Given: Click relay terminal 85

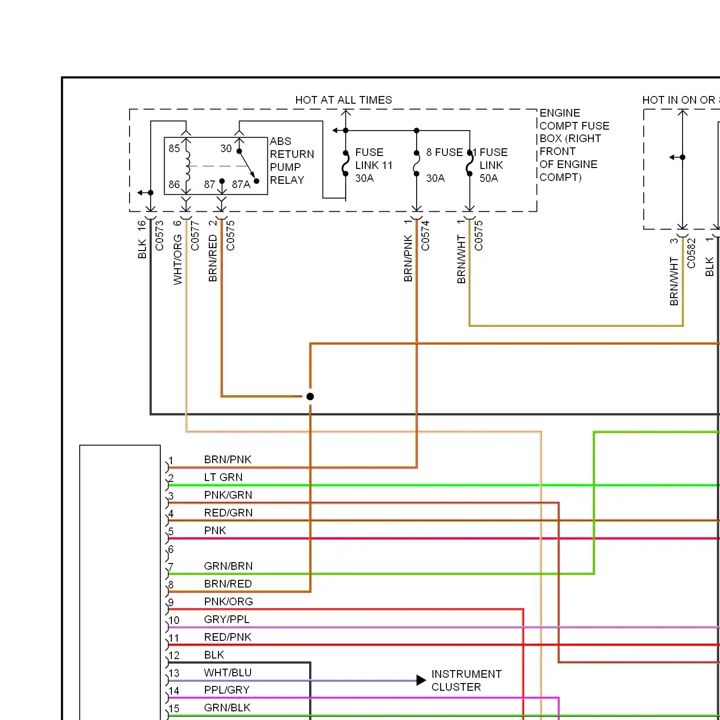Looking at the screenshot, I should click(174, 148).
